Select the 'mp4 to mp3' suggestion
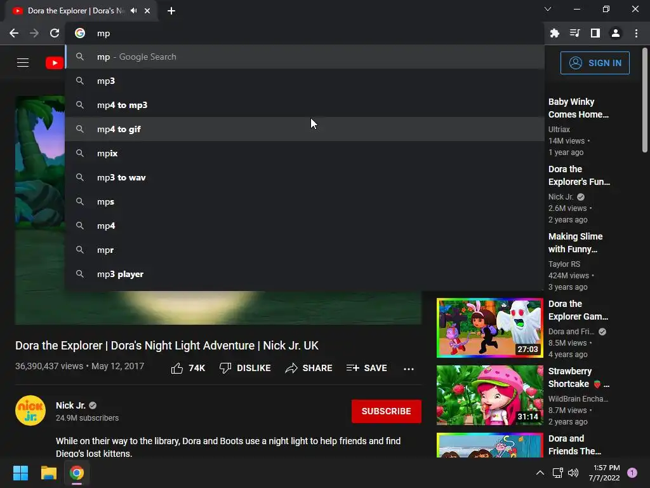This screenshot has height=488, width=650. pos(305,105)
